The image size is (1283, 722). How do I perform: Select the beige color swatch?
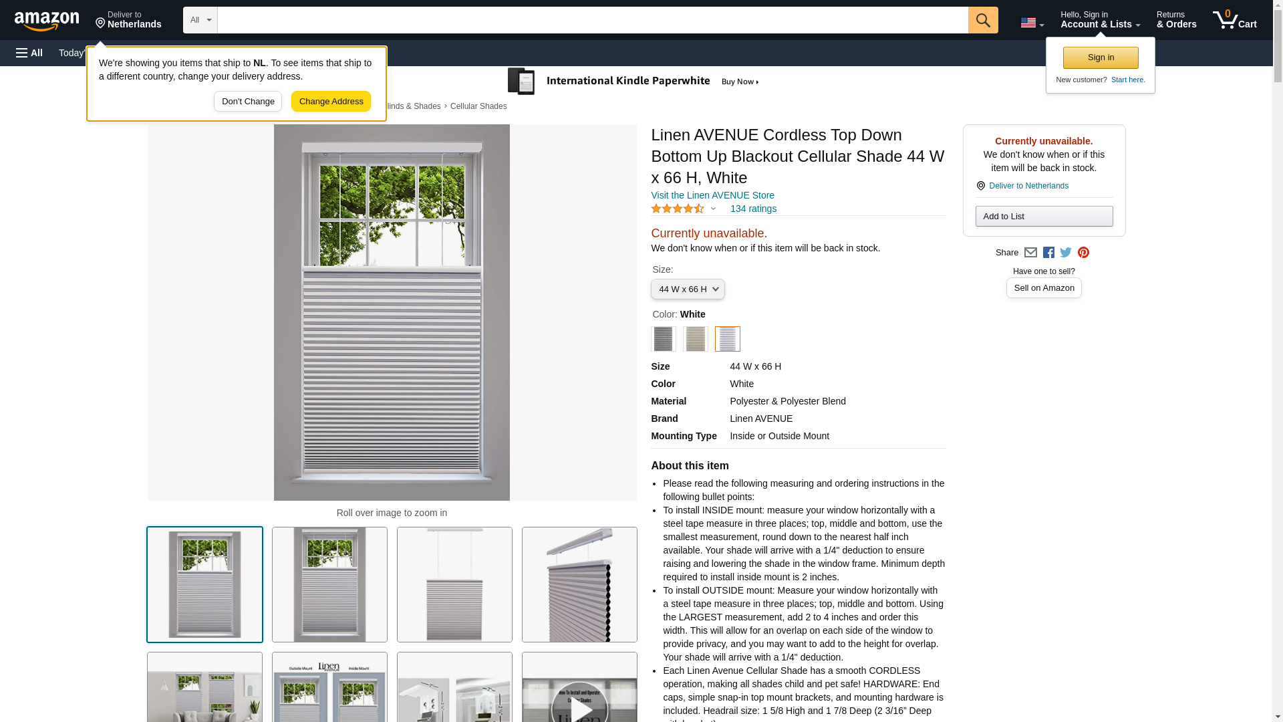[x=695, y=339]
